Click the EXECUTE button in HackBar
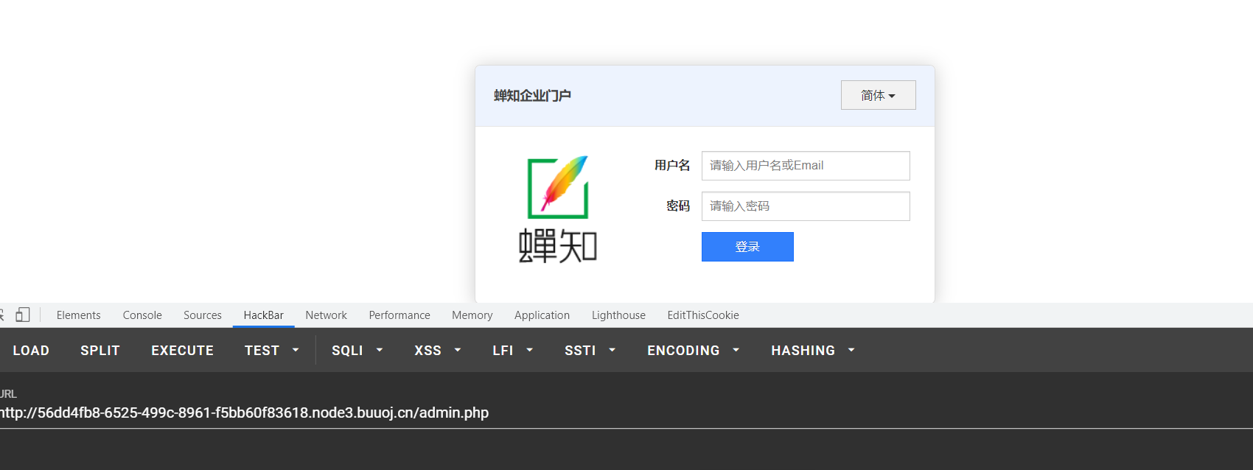Image resolution: width=1253 pixels, height=470 pixels. (x=182, y=351)
